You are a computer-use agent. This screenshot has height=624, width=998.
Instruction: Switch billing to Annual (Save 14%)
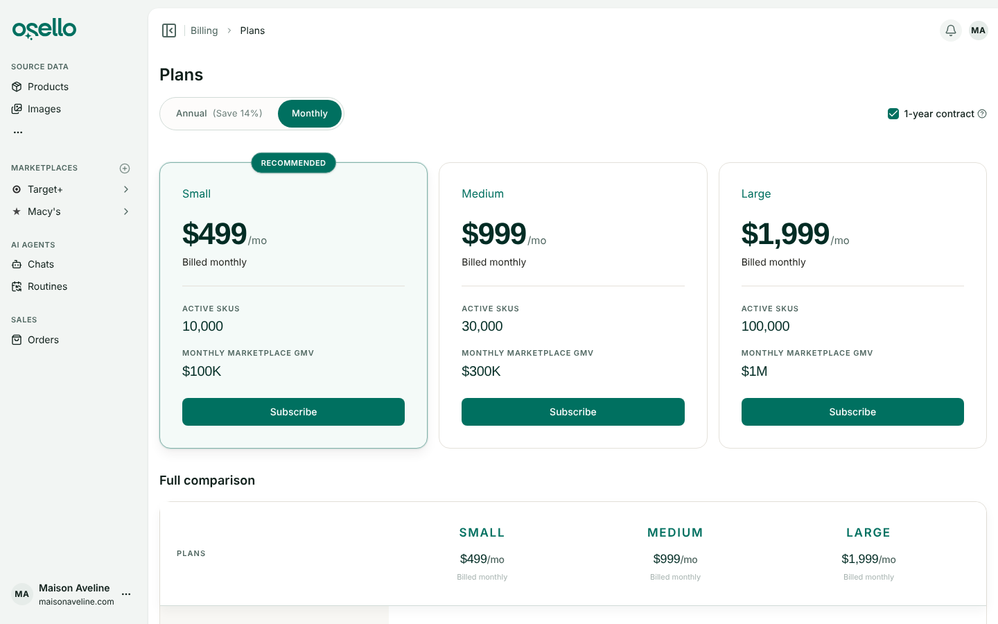tap(219, 114)
